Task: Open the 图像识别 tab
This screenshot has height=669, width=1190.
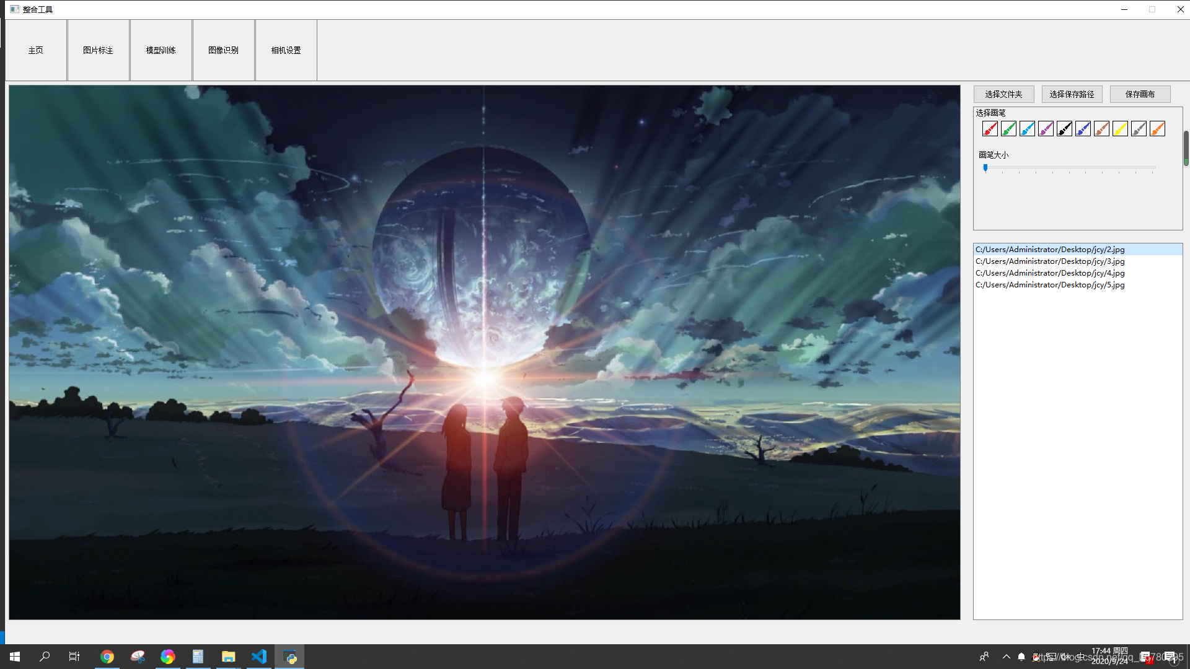Action: [x=224, y=50]
